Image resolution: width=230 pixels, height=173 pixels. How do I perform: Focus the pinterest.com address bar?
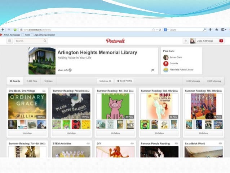coord(90,30)
